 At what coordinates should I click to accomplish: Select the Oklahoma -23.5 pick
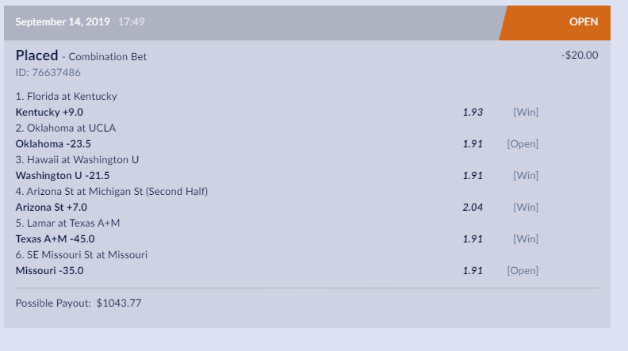point(53,143)
